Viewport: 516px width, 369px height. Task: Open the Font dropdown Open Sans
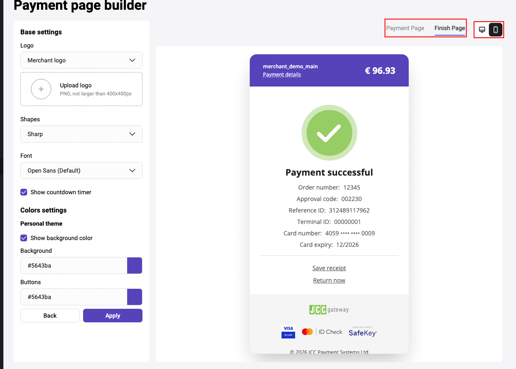point(81,171)
